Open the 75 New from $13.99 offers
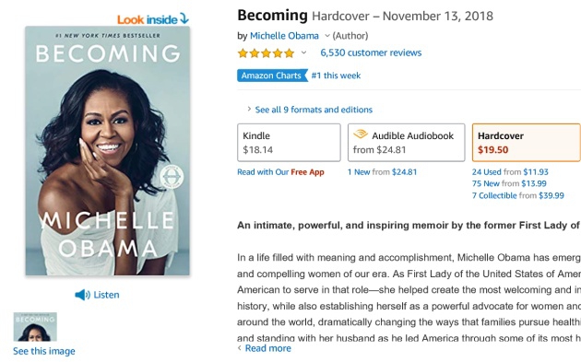The height and width of the screenshot is (362, 581). (509, 183)
